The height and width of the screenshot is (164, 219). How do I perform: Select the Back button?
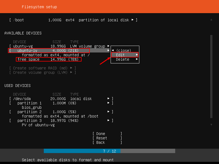[x=100, y=142]
